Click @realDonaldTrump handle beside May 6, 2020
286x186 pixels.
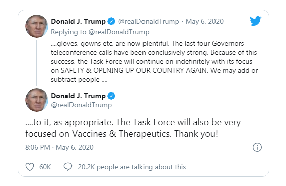[149, 21]
